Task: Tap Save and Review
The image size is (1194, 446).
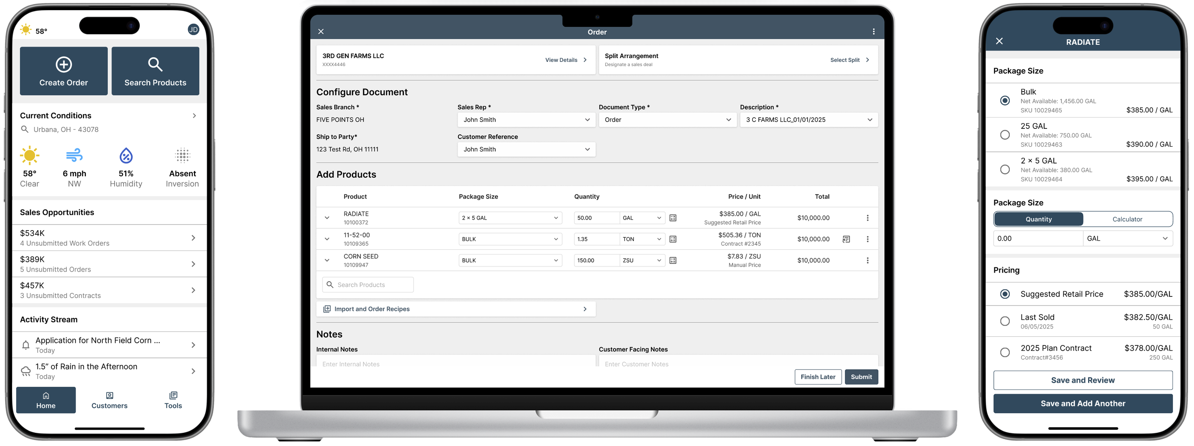Action: (1083, 380)
